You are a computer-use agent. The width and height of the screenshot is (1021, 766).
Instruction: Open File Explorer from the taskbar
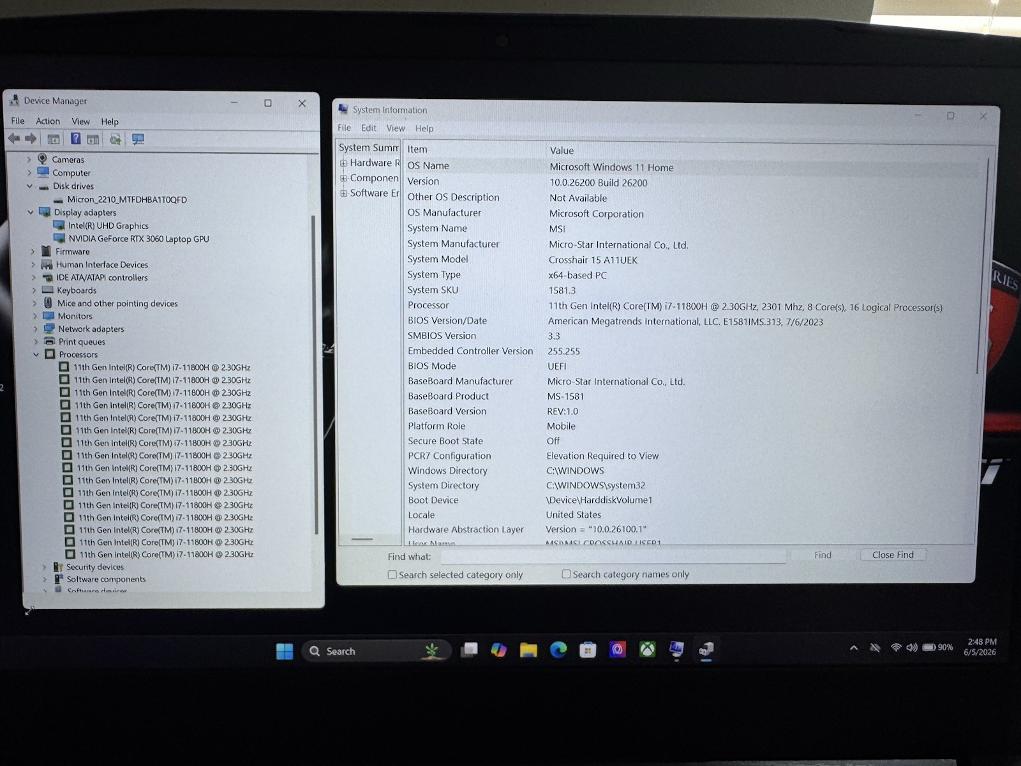pyautogui.click(x=528, y=650)
